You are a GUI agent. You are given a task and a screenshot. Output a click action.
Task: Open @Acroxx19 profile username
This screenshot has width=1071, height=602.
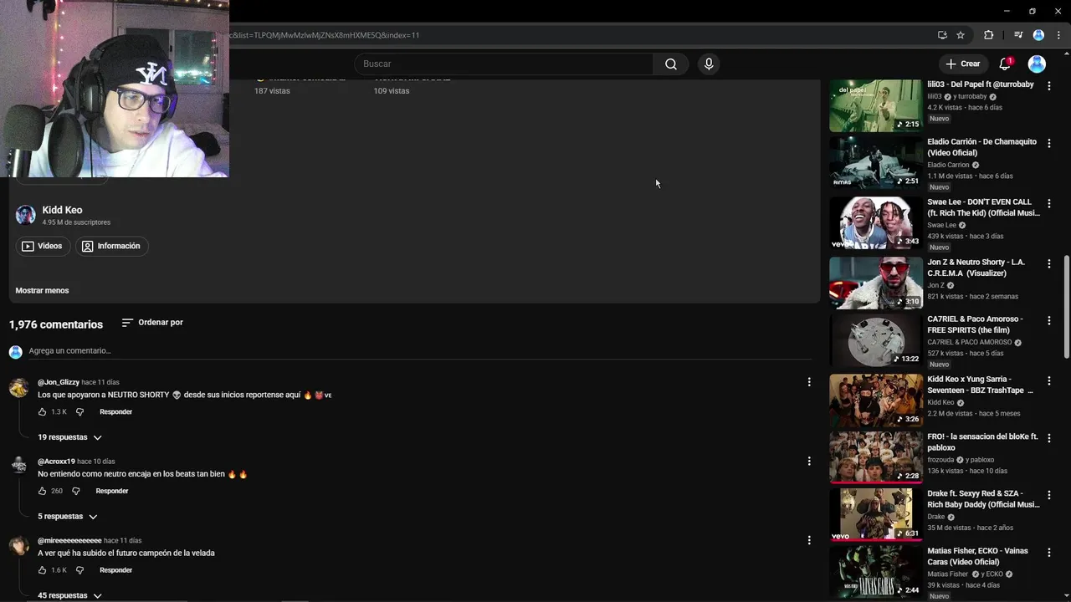56,462
